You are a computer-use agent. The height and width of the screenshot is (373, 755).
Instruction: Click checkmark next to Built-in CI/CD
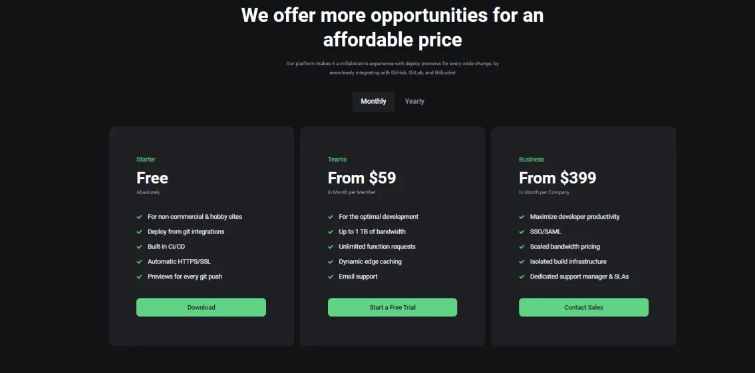[139, 247]
